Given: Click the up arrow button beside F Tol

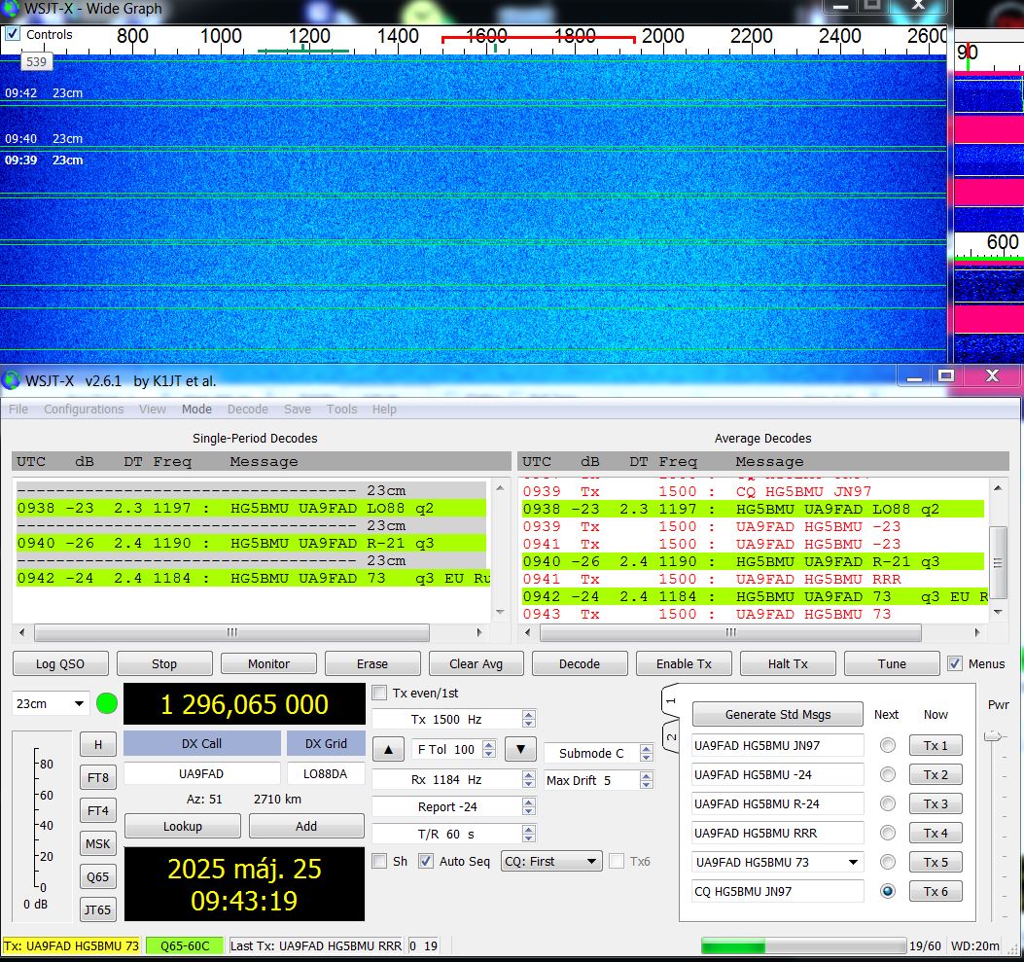Looking at the screenshot, I should click(x=389, y=749).
